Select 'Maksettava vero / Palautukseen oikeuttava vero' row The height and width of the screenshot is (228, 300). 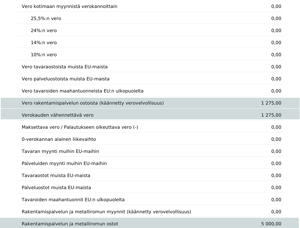(80, 127)
